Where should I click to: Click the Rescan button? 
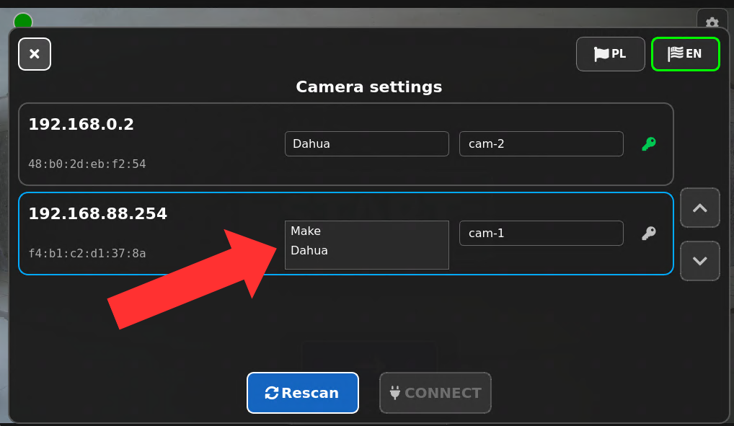[303, 393]
